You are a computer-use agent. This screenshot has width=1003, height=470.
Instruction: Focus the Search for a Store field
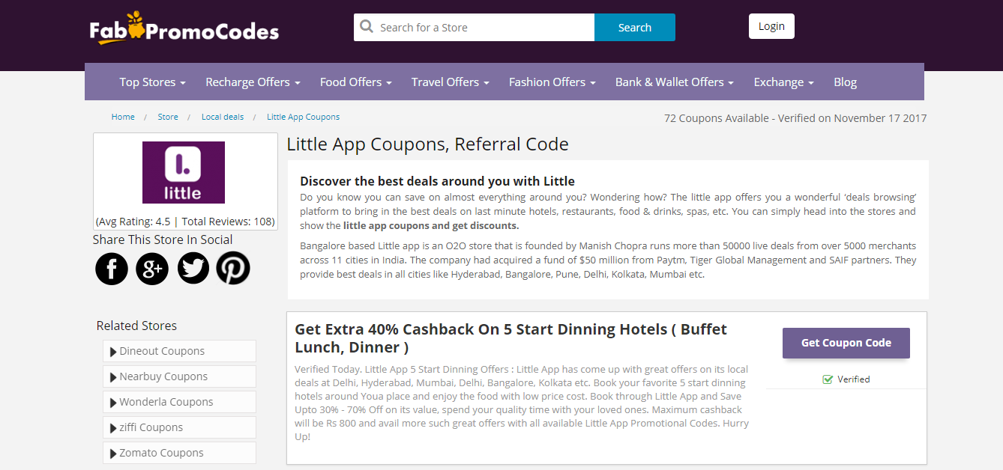pos(474,28)
